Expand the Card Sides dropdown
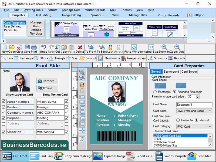 (210, 111)
